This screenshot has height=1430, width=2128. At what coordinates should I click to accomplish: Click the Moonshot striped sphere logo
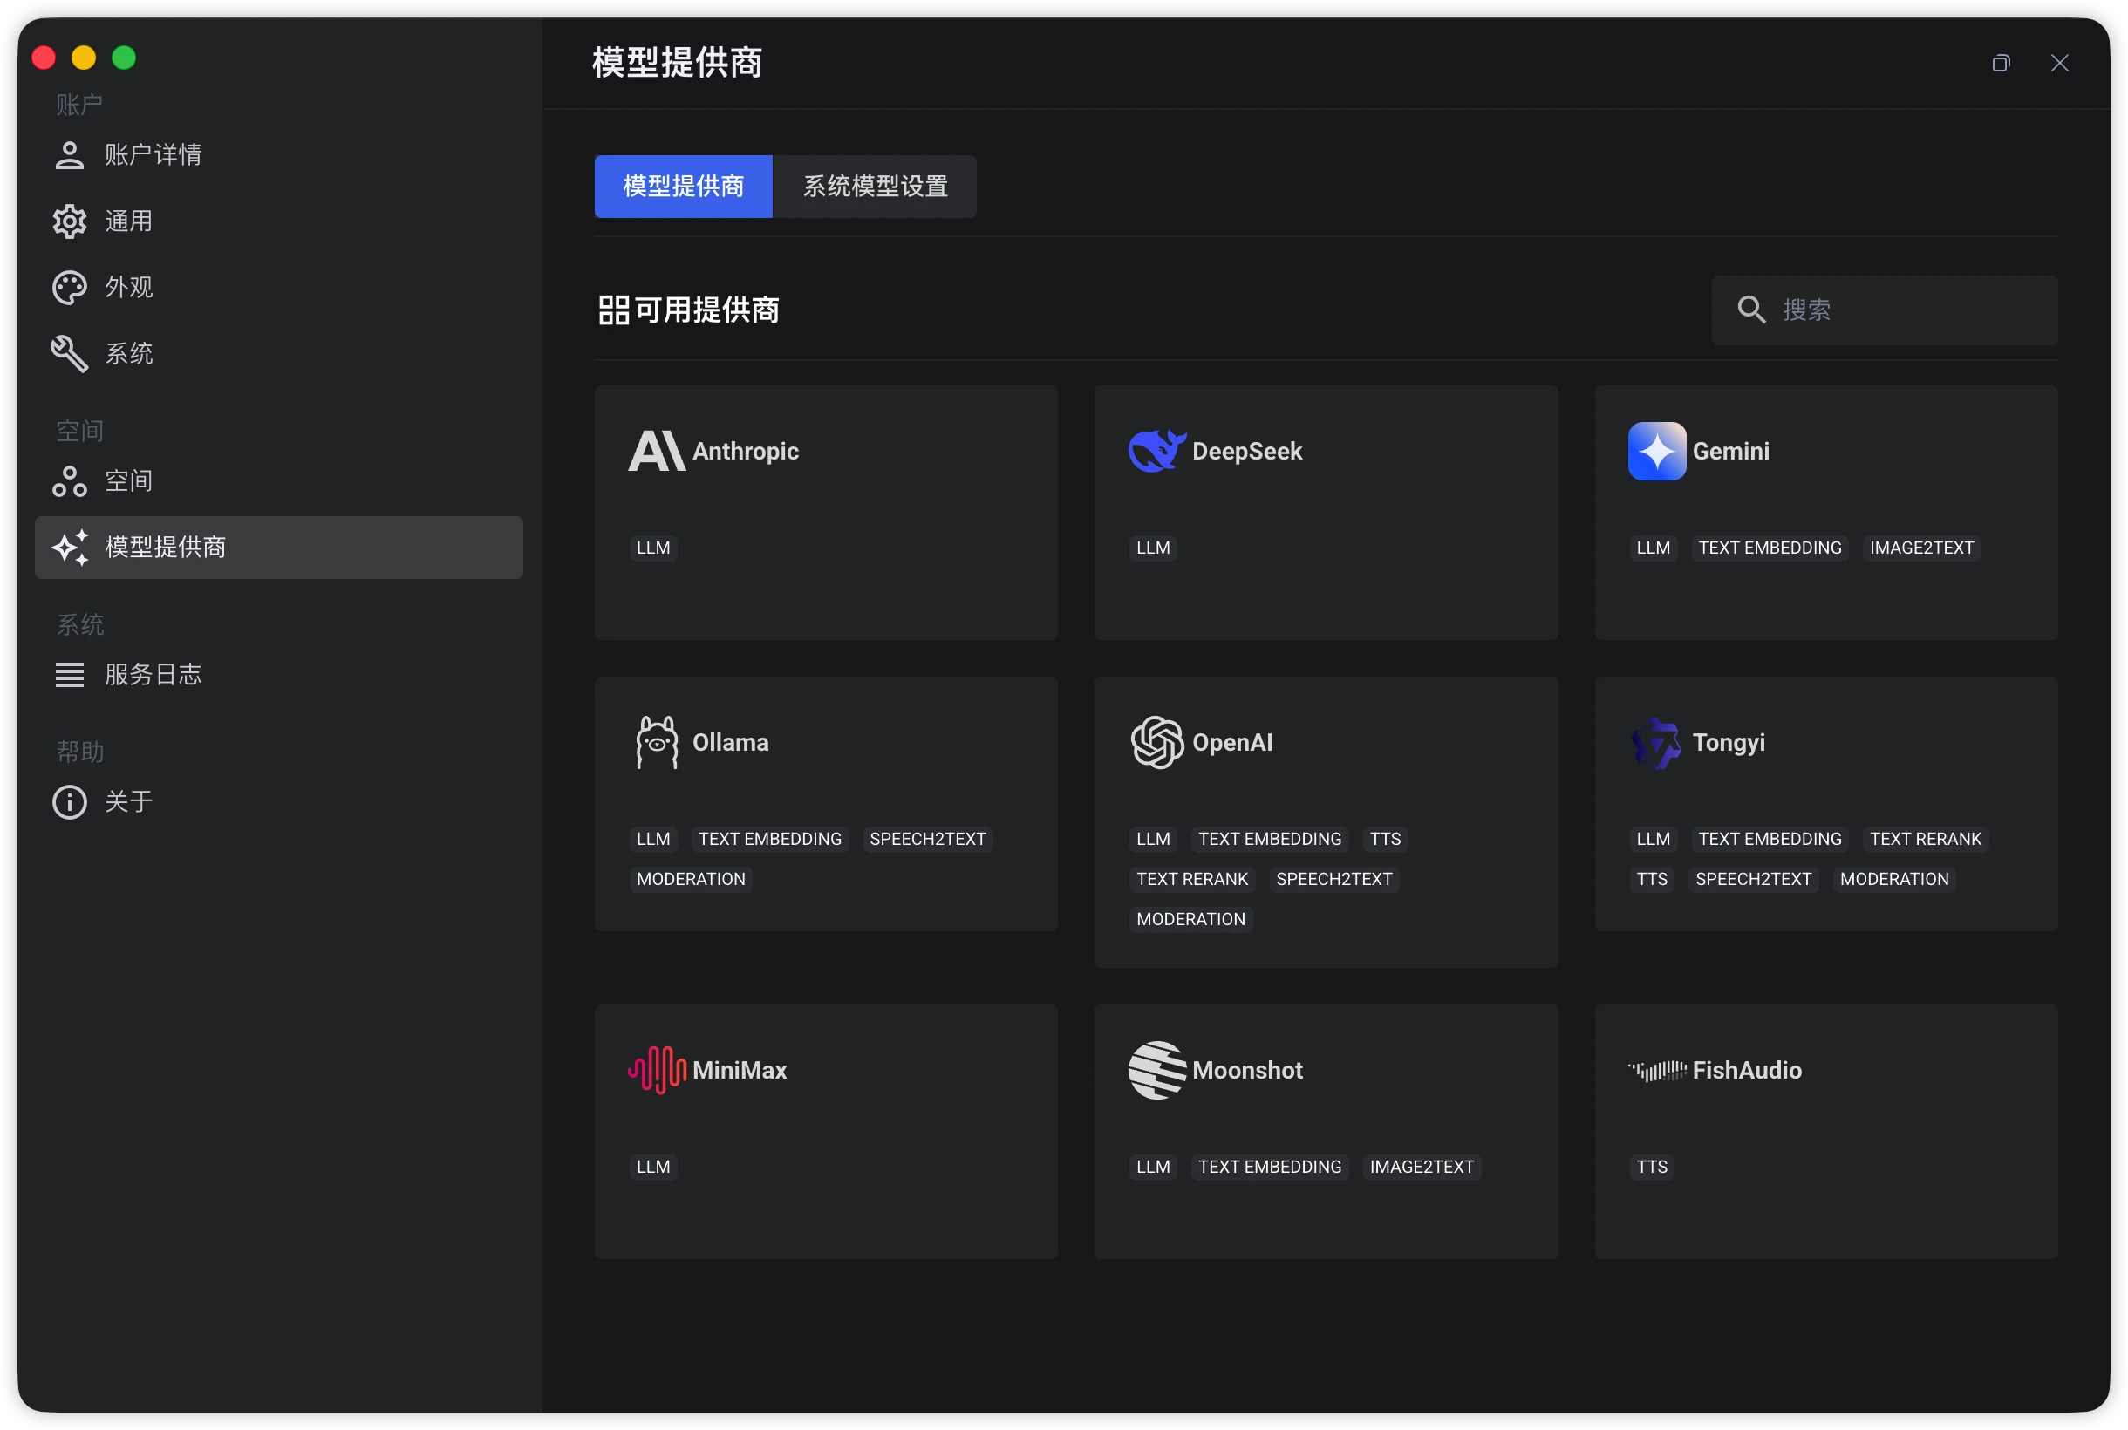(1156, 1070)
